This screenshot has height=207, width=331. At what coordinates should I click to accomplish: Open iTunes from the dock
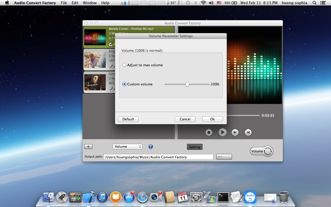[102, 197]
